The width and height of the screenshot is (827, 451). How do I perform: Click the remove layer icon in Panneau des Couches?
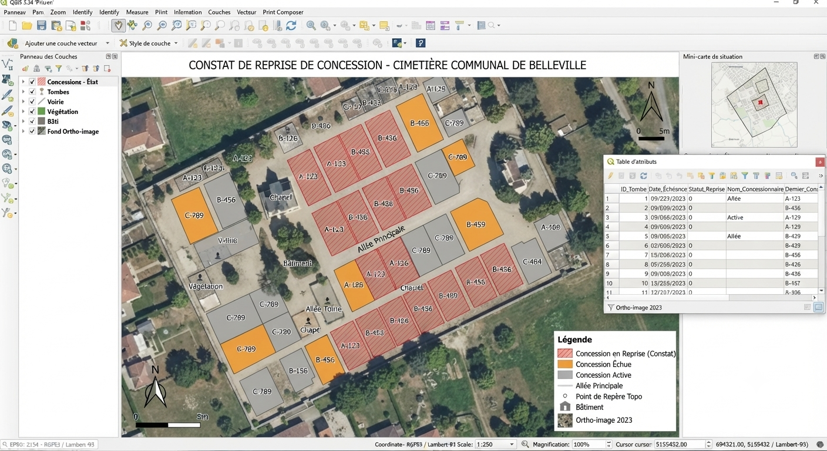pyautogui.click(x=107, y=69)
